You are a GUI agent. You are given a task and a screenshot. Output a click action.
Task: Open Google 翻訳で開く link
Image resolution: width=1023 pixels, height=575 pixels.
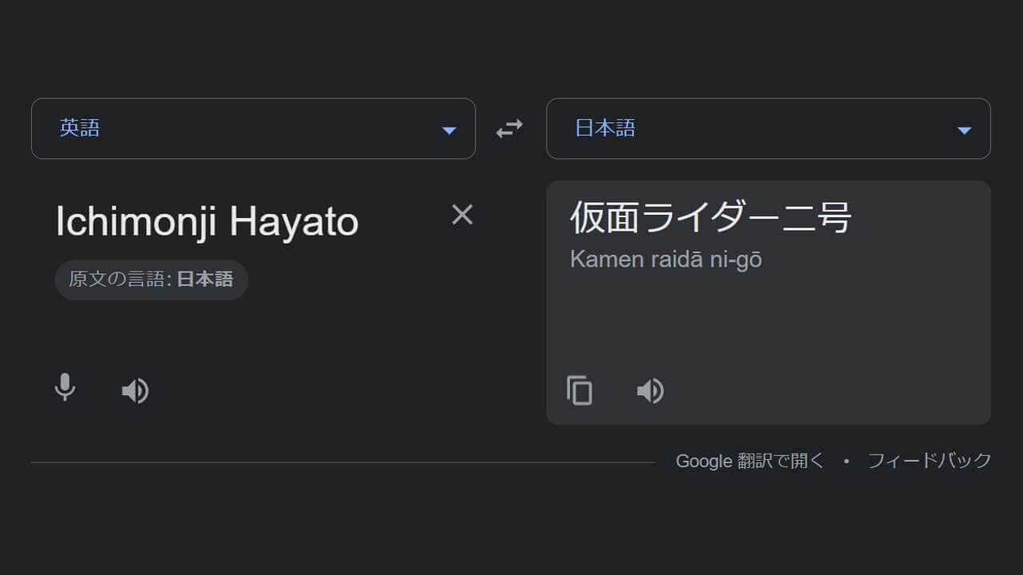[x=750, y=461]
